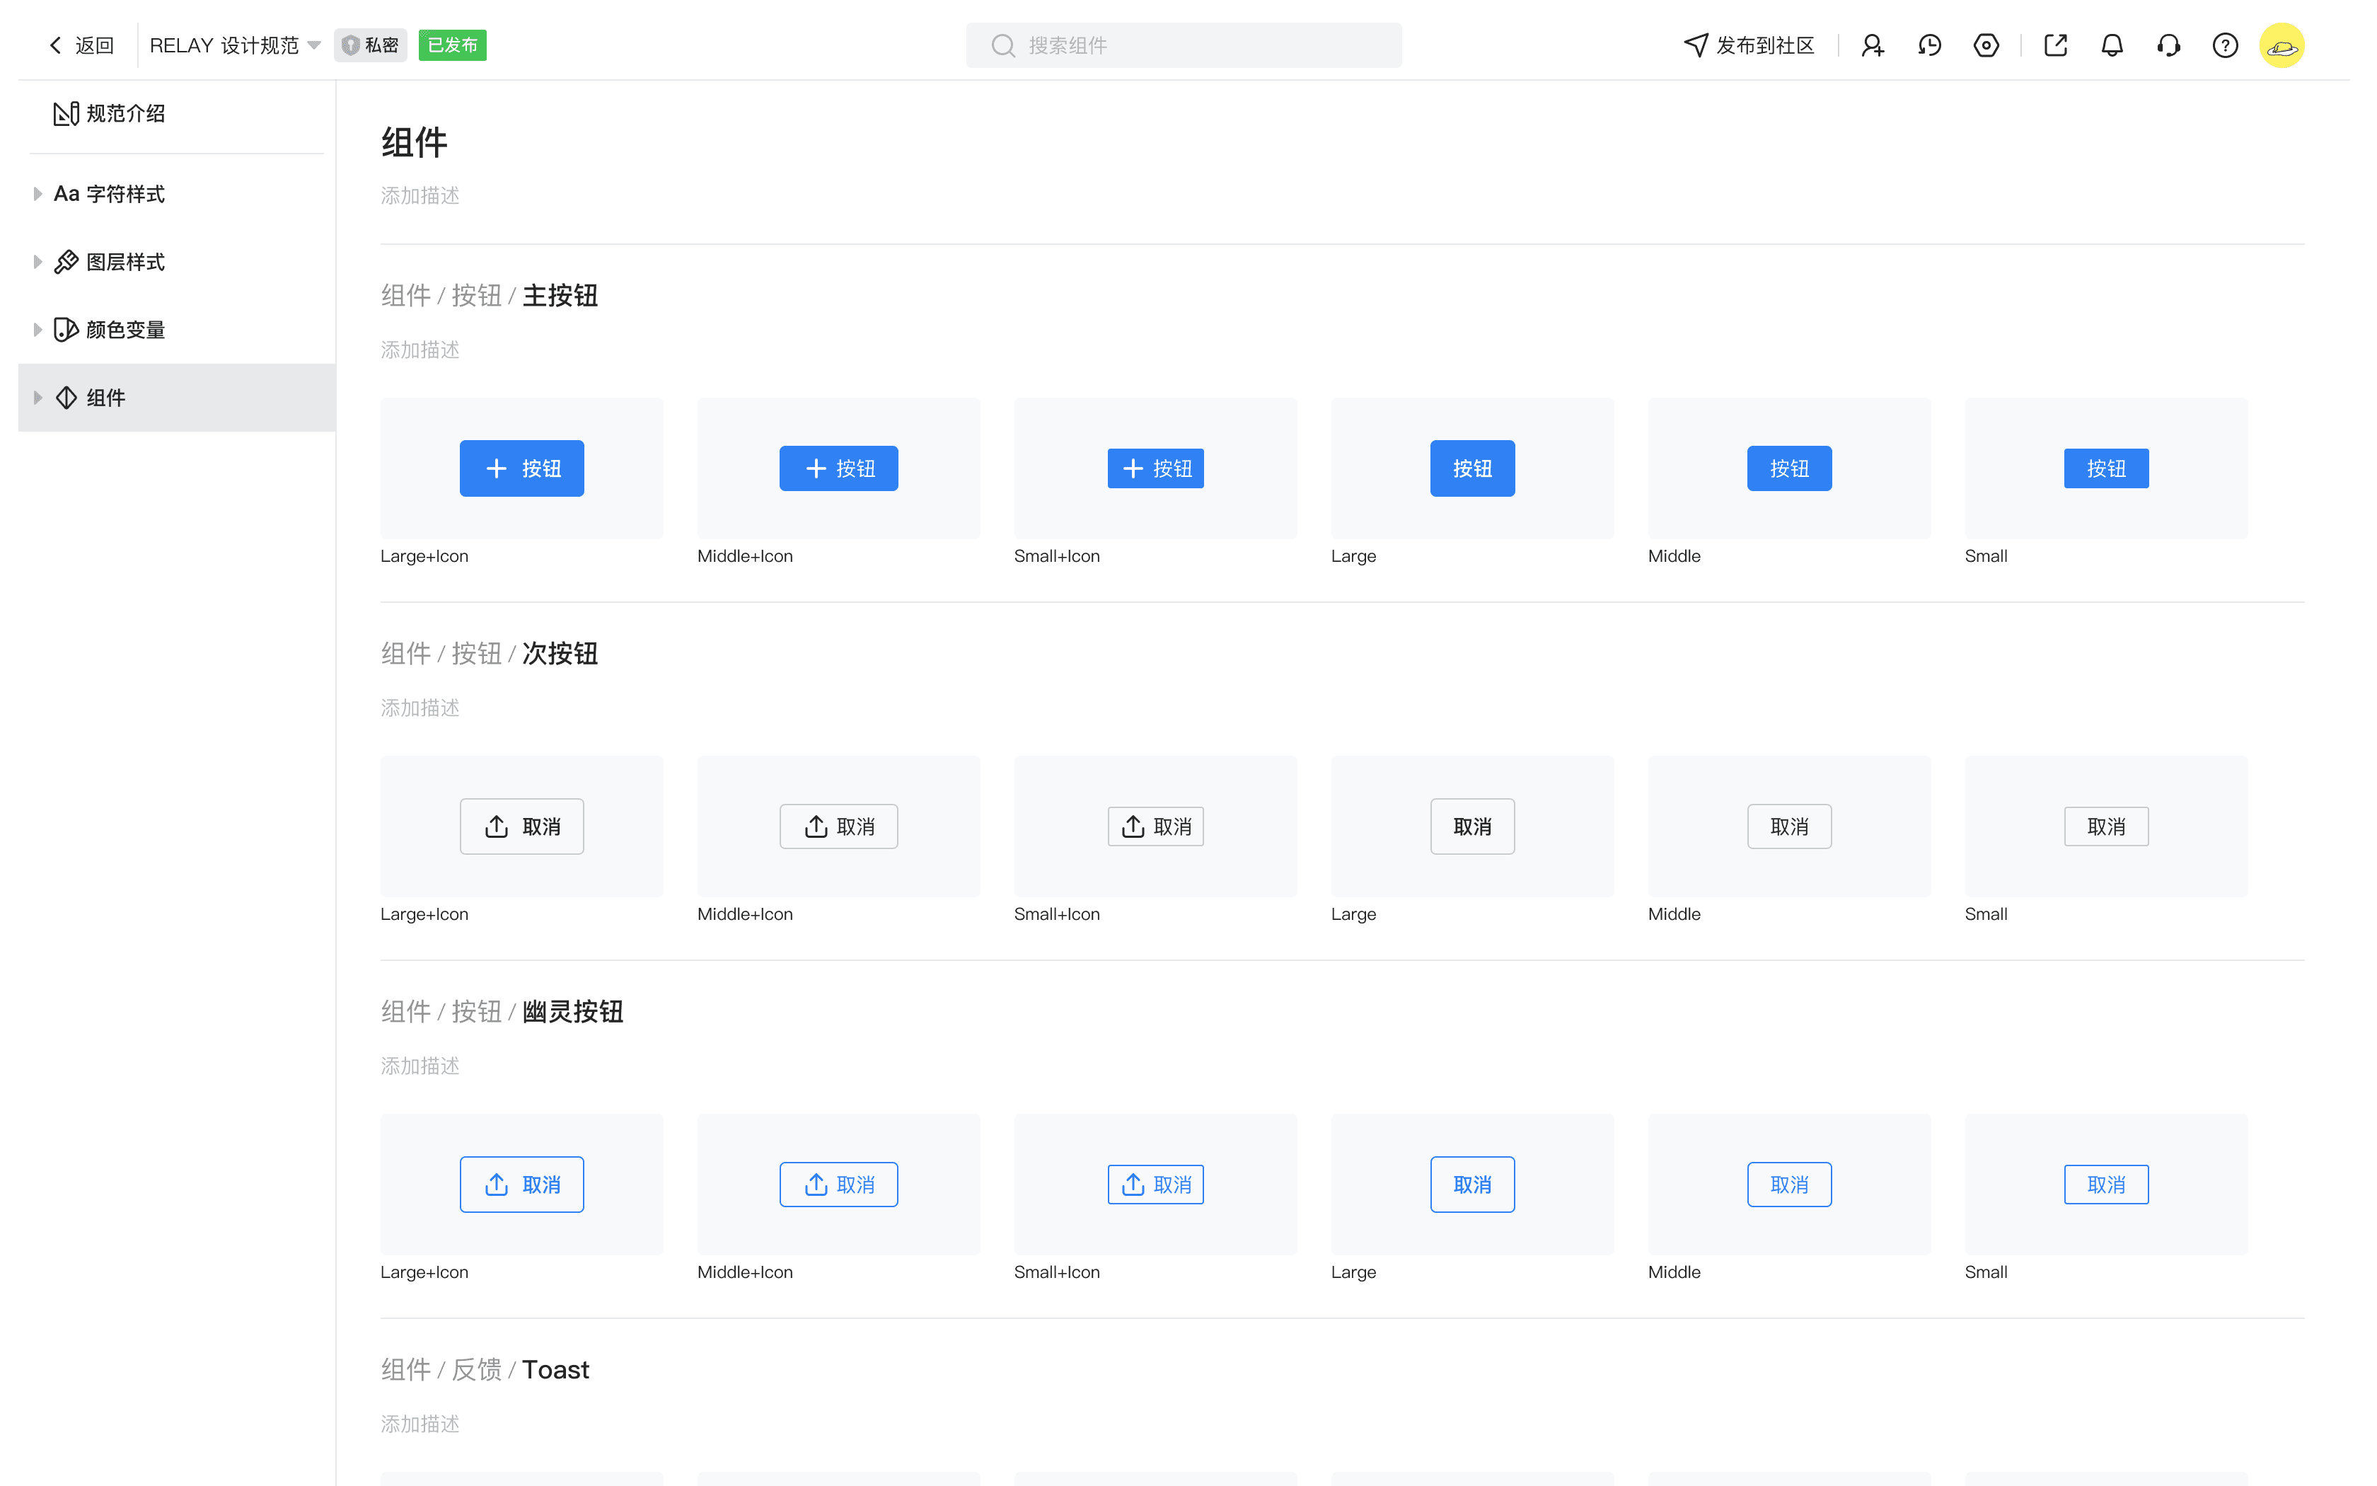Image resolution: width=2377 pixels, height=1486 pixels.
Task: Click the yellow user avatar
Action: [2281, 45]
